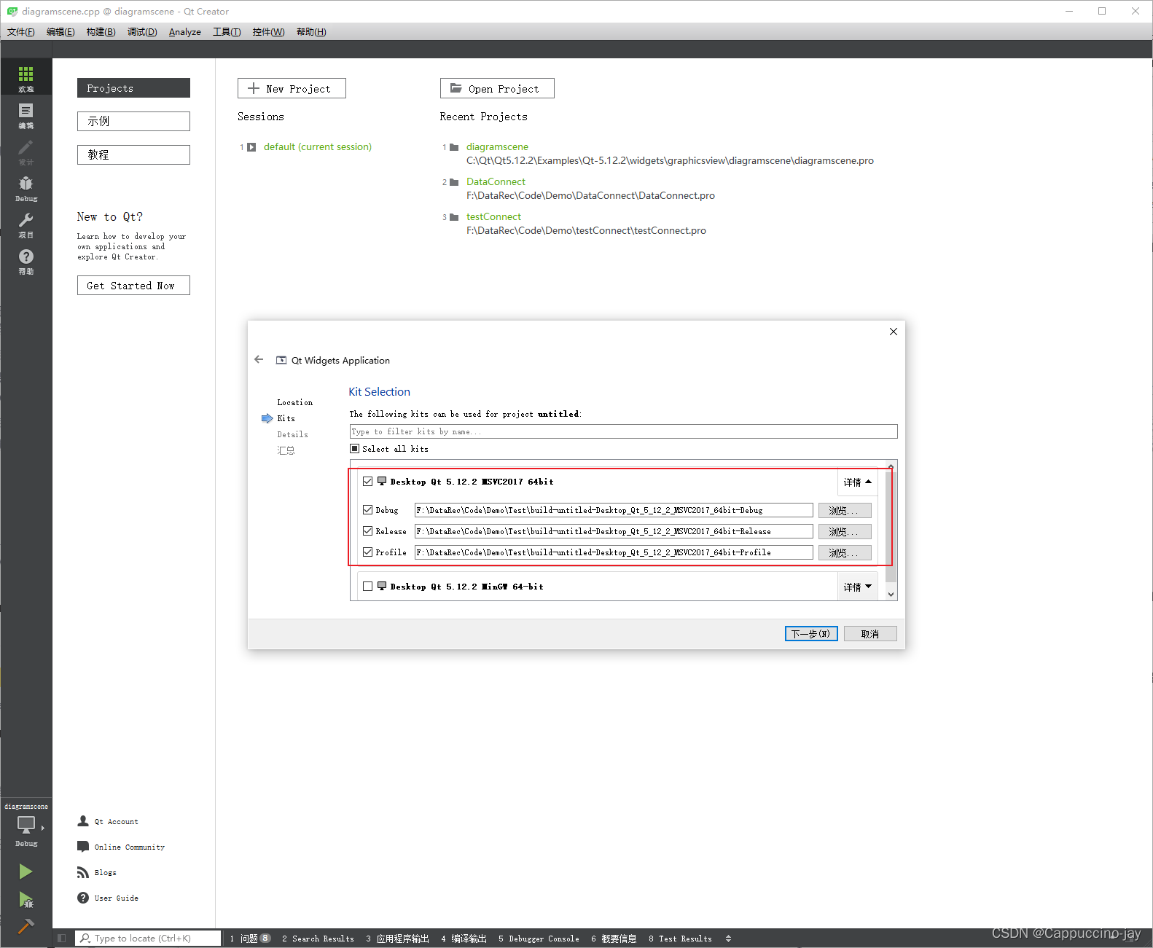Uncheck the Release build configuration
The image size is (1153, 948).
[x=368, y=531]
